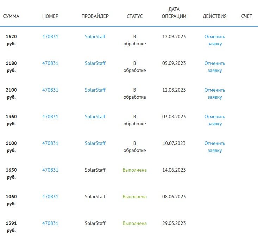
Task: Select the СУММА column header
Action: [11, 16]
